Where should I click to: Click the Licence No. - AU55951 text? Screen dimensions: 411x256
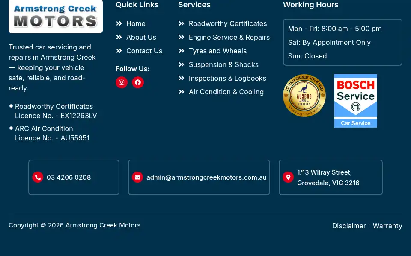(52, 138)
